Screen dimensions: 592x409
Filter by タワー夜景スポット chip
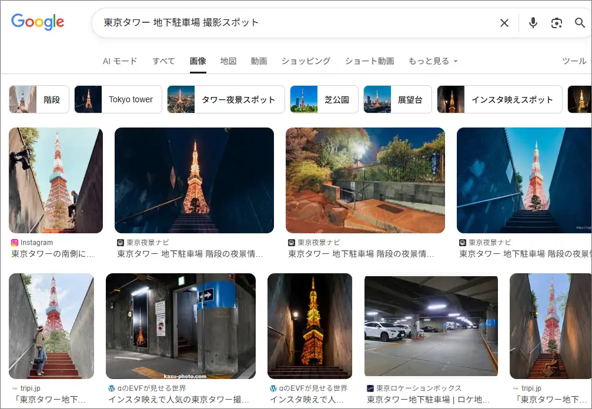[226, 99]
